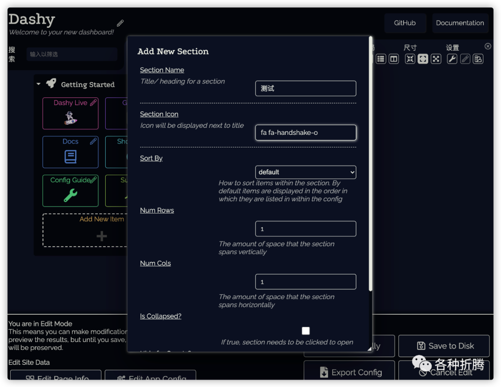Click the Edit Site Data heading
The height and width of the screenshot is (387, 501).
tap(29, 362)
